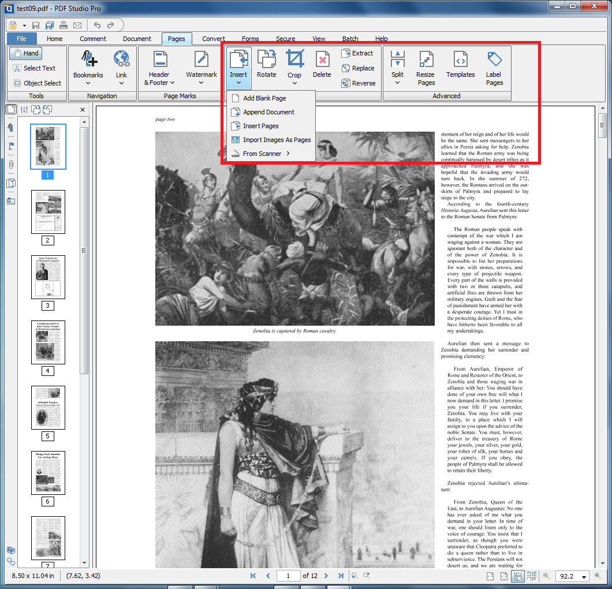Image resolution: width=612 pixels, height=589 pixels.
Task: Set fit to page view
Action: 504,576
